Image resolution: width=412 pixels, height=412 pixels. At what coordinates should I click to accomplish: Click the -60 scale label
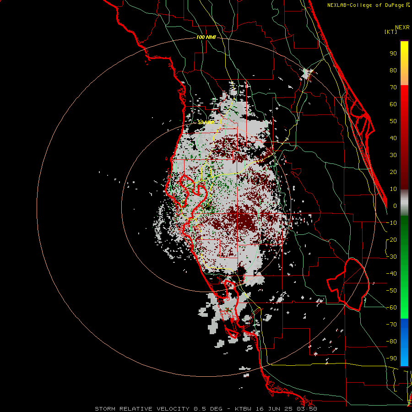coord(391,308)
